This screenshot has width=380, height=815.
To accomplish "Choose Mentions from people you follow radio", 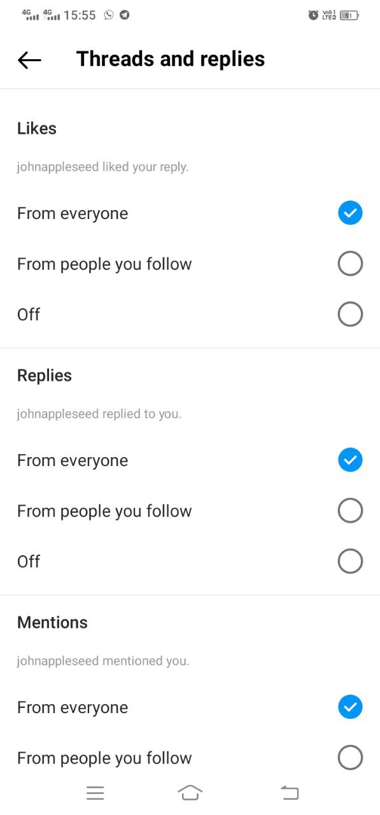I will 350,758.
